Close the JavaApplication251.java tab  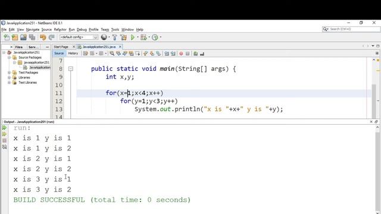tap(120, 47)
